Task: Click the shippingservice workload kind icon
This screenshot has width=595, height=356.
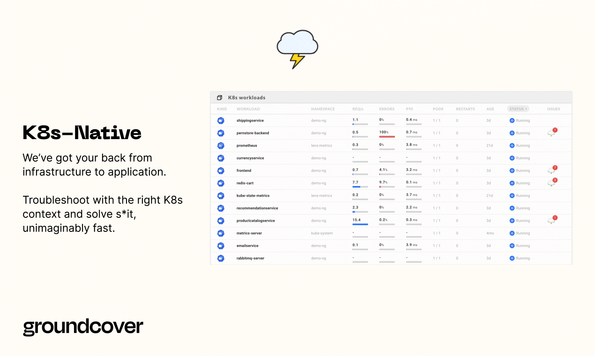Action: point(221,120)
